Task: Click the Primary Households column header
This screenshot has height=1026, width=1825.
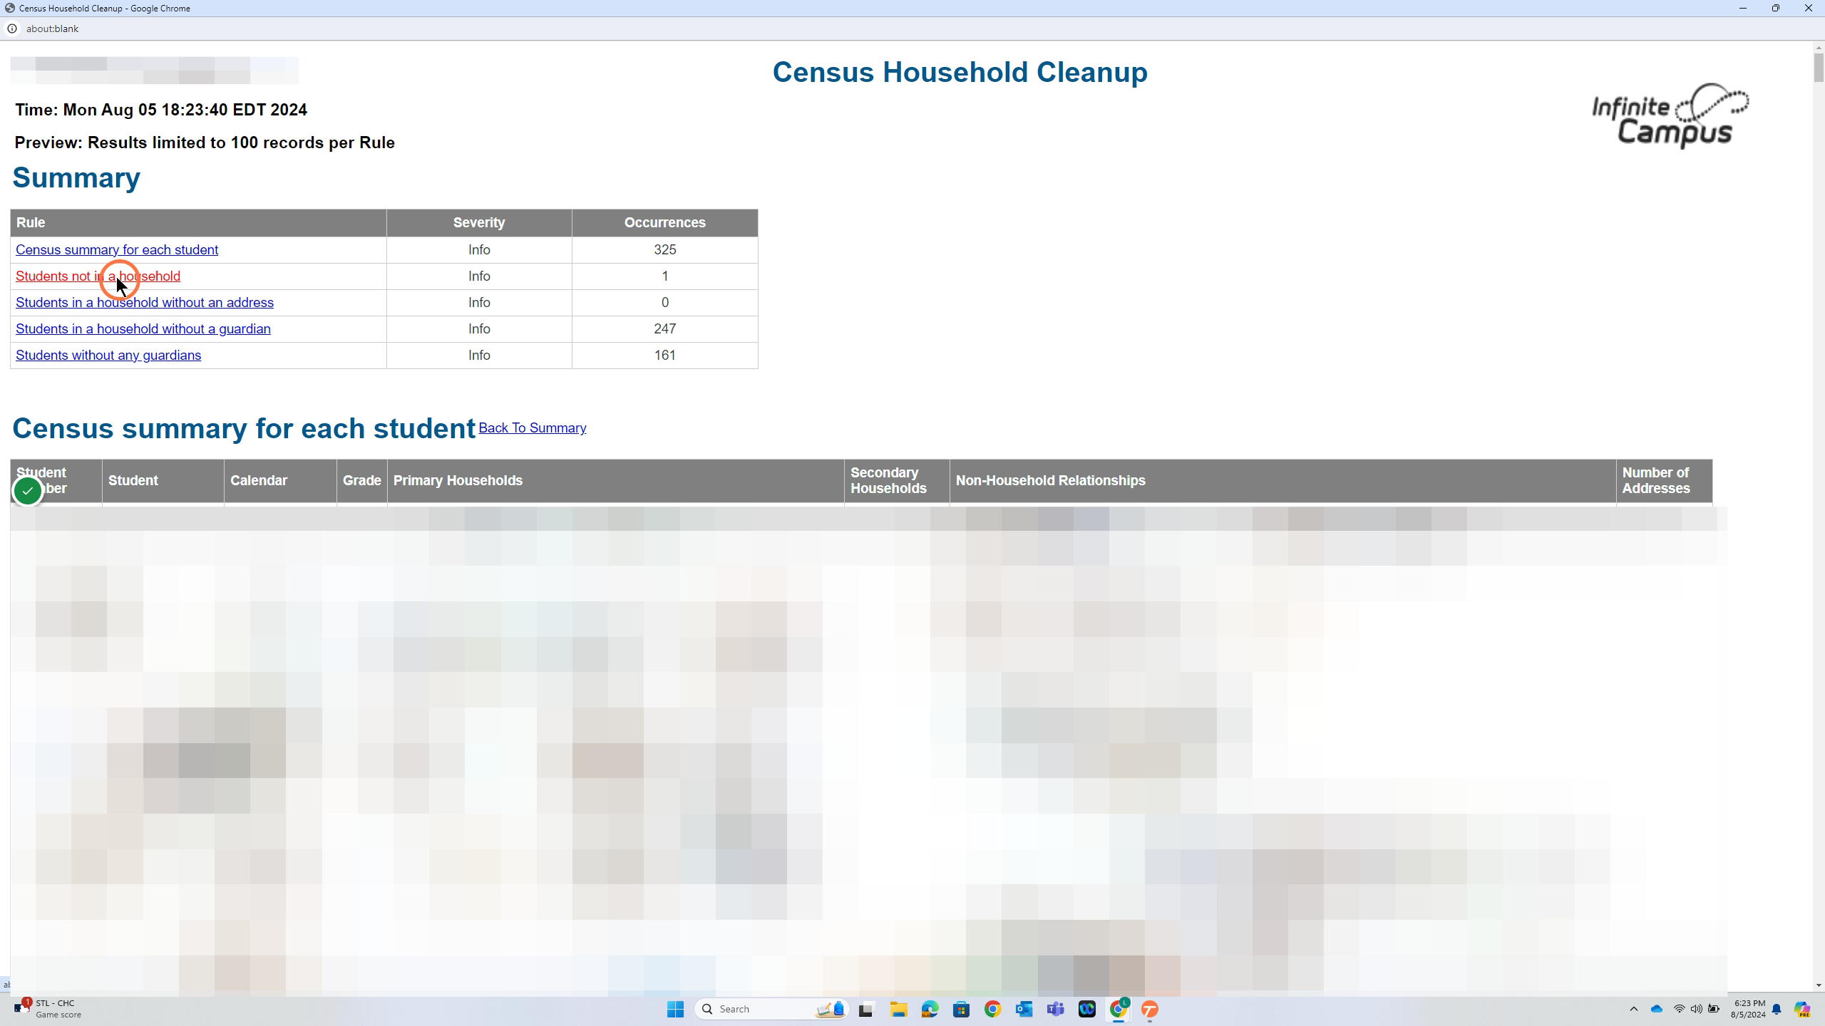Action: click(x=616, y=481)
